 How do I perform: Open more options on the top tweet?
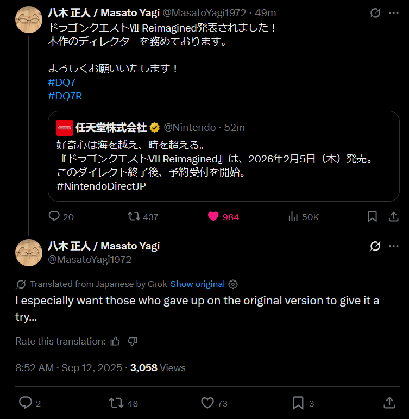point(394,12)
